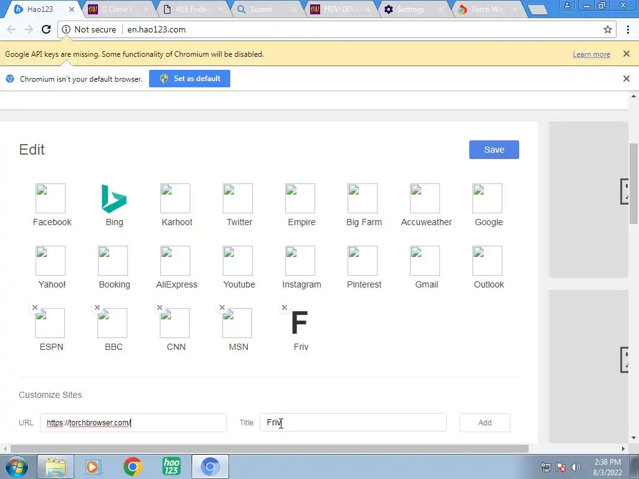Screen dimensions: 639x479
Task: Open Windows Media Player from taskbar
Action: (x=94, y=467)
